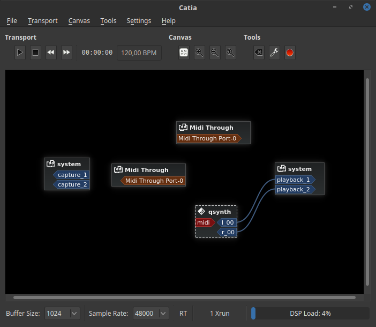This screenshot has height=327, width=376.
Task: Click the canvas horizontal scrollbar
Action: [184, 297]
